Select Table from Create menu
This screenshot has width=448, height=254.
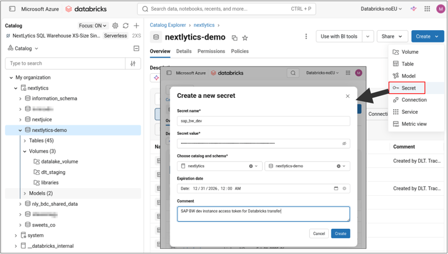[416, 64]
